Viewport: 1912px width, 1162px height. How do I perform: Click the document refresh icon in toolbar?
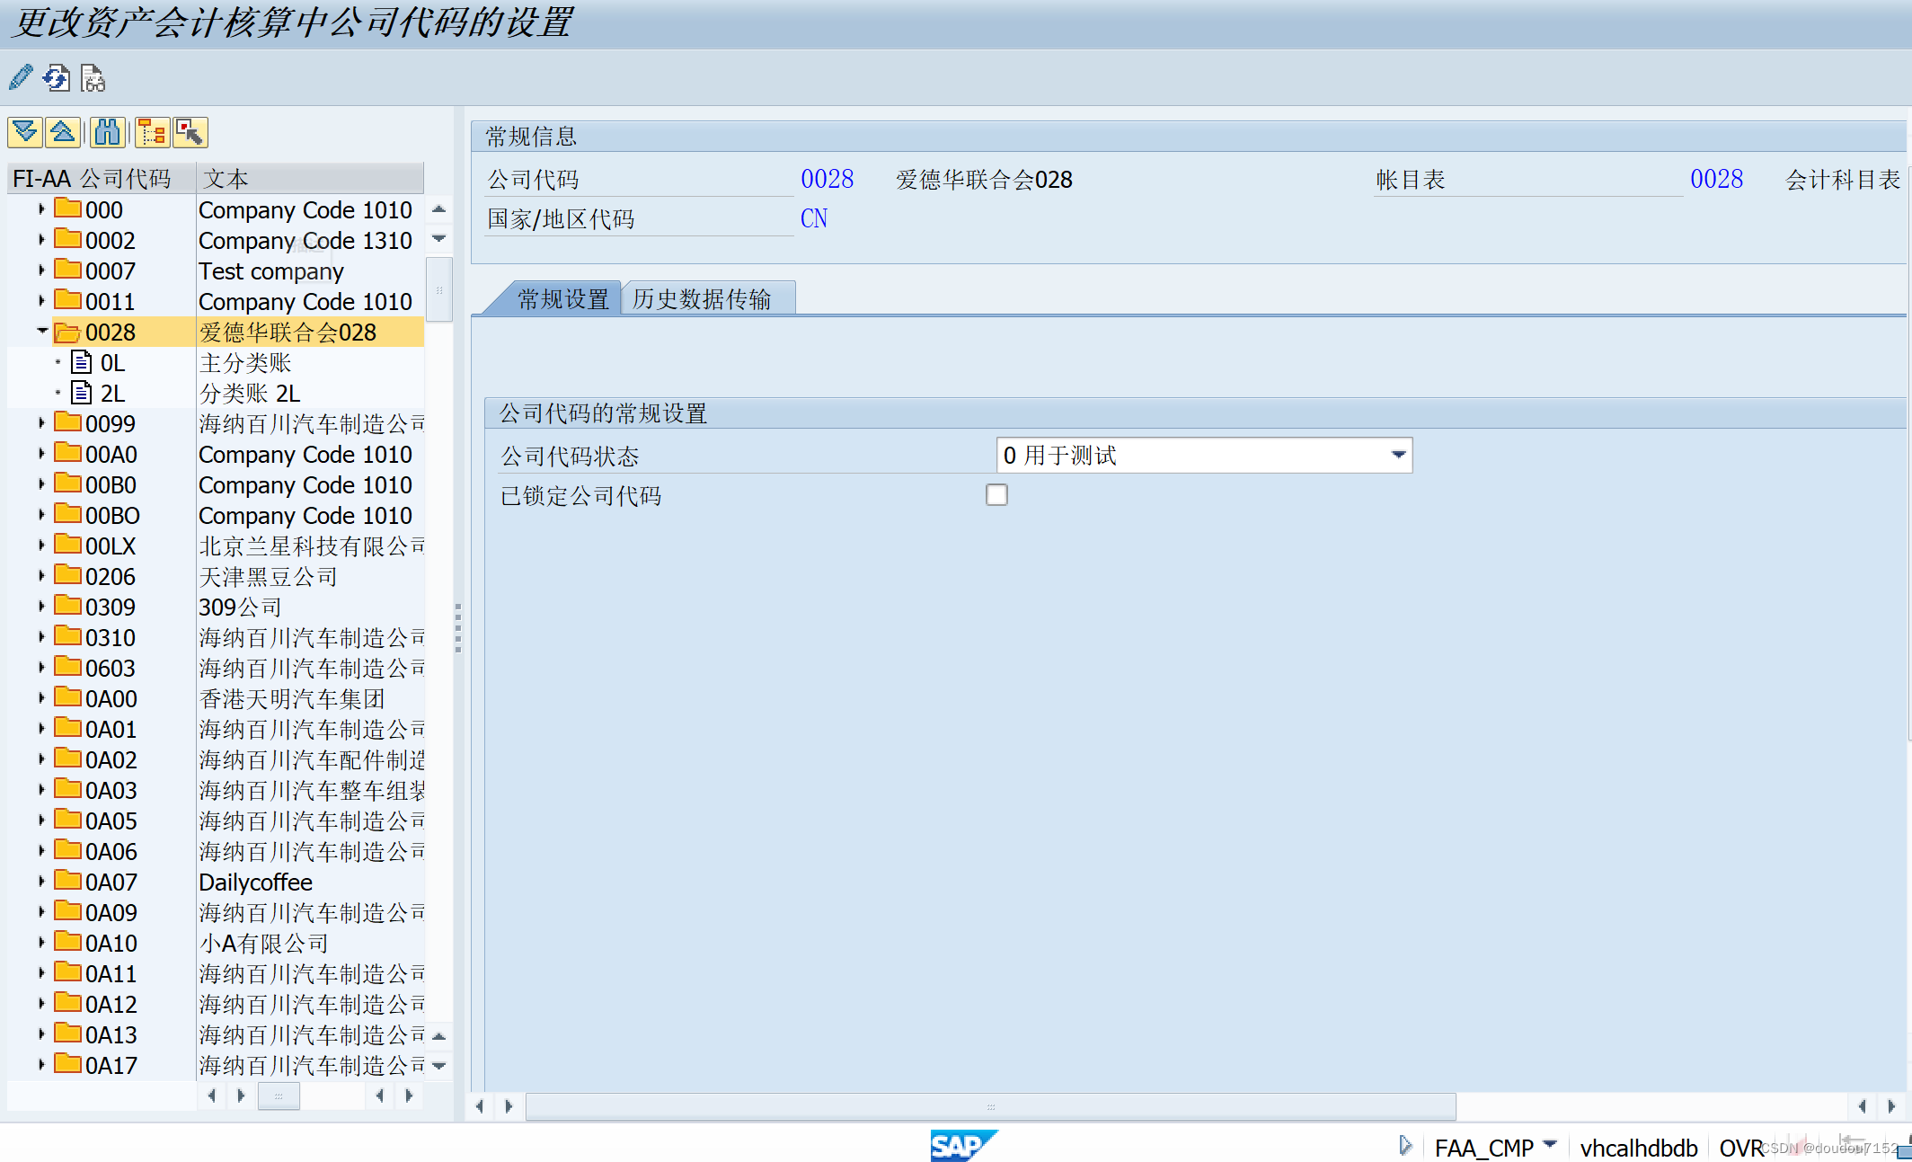tap(57, 78)
